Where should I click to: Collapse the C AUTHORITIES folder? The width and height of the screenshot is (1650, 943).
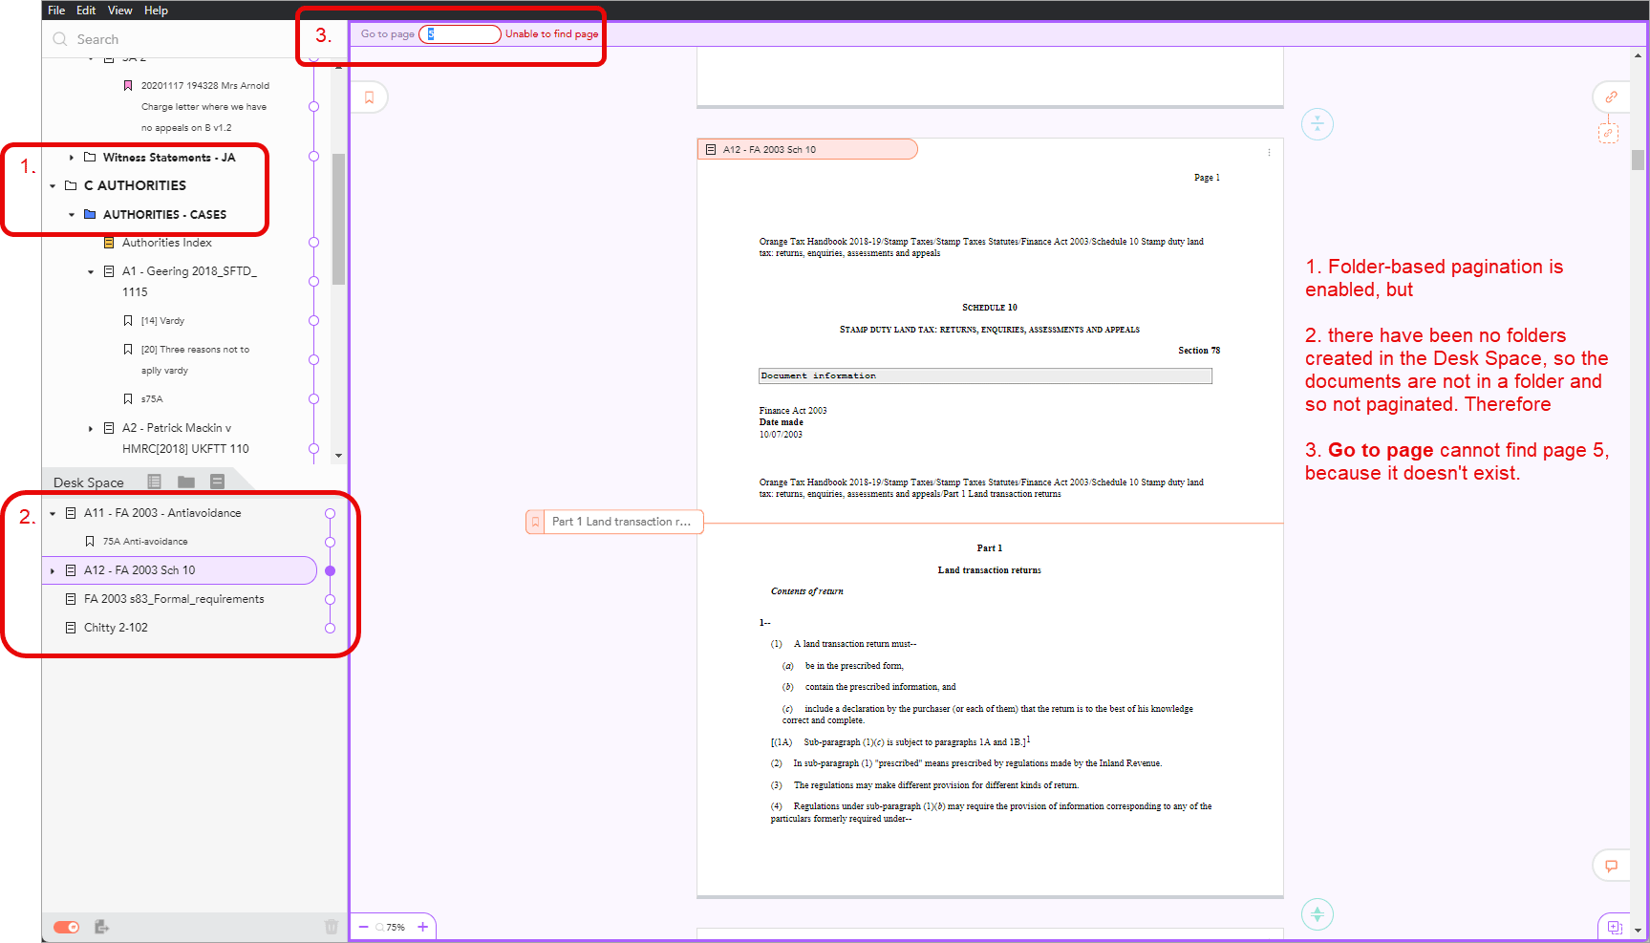pyautogui.click(x=53, y=186)
